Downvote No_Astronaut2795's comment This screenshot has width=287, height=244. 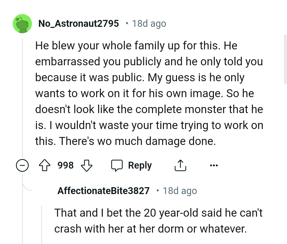tap(87, 166)
